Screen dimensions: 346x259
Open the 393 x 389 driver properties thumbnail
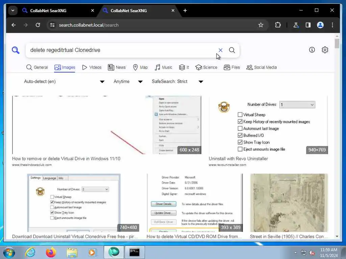195,203
